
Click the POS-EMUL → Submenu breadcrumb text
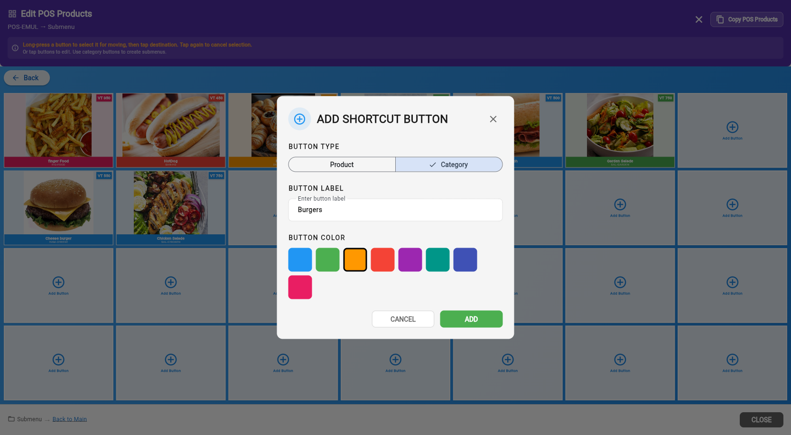click(41, 27)
